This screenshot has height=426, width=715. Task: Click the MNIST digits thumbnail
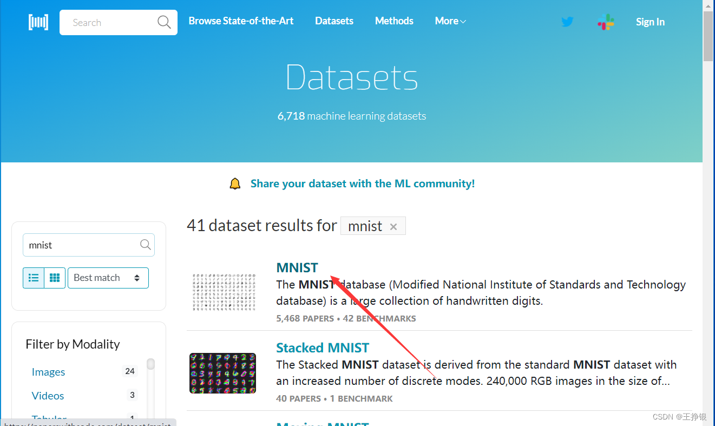[224, 292]
